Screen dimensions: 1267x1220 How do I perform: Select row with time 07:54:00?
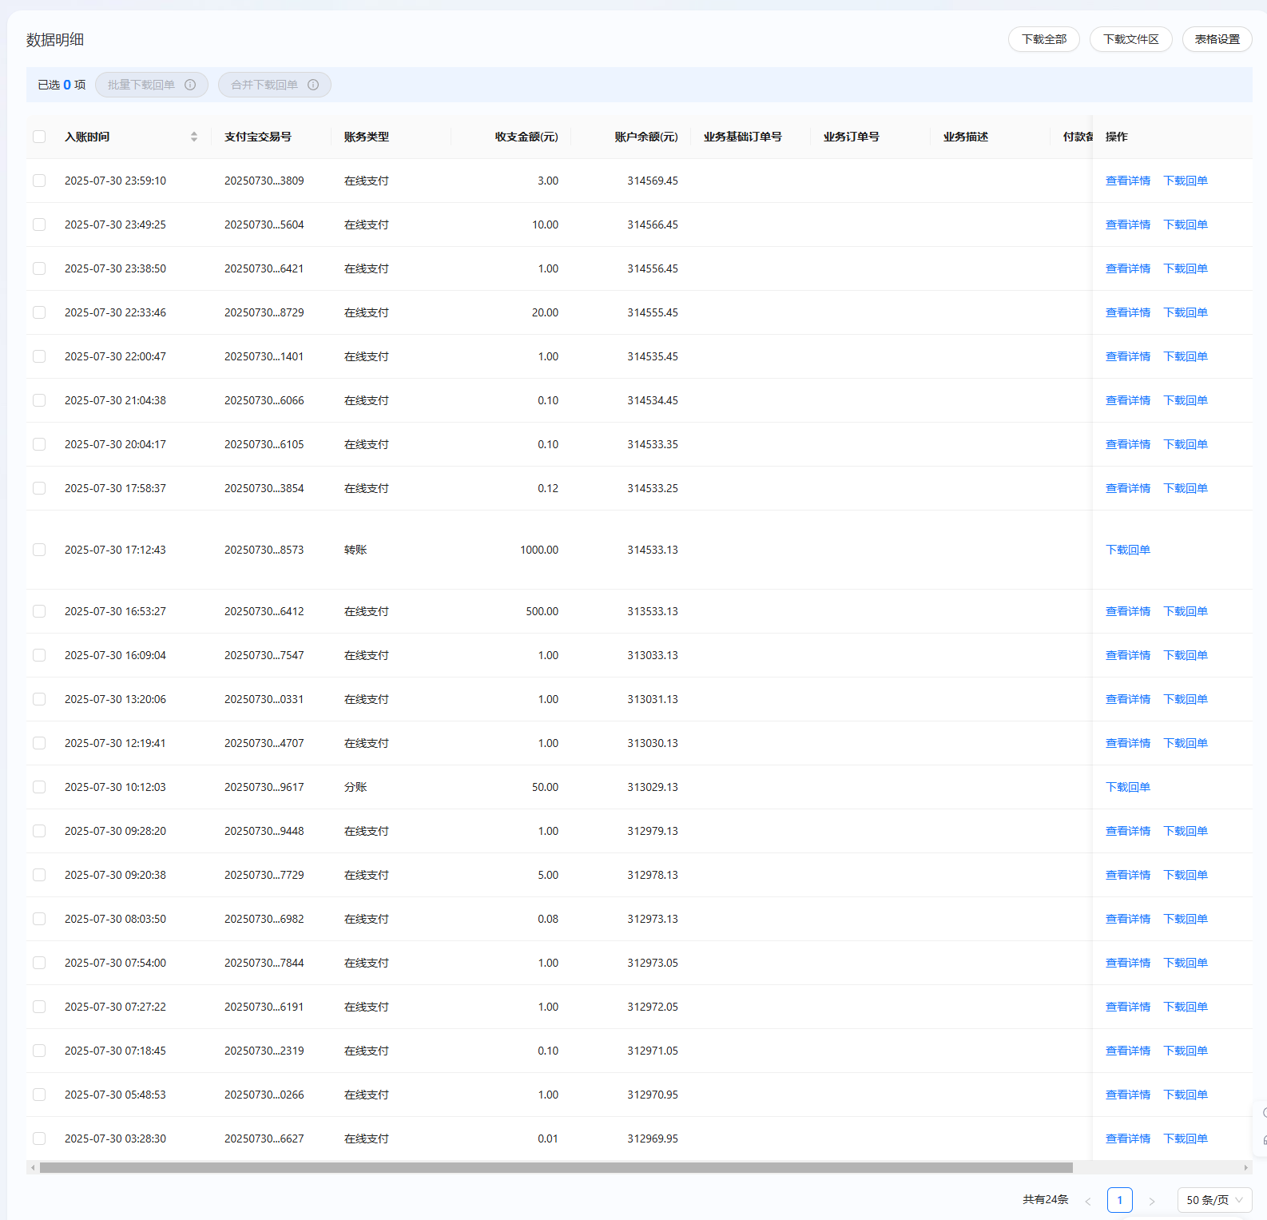39,963
